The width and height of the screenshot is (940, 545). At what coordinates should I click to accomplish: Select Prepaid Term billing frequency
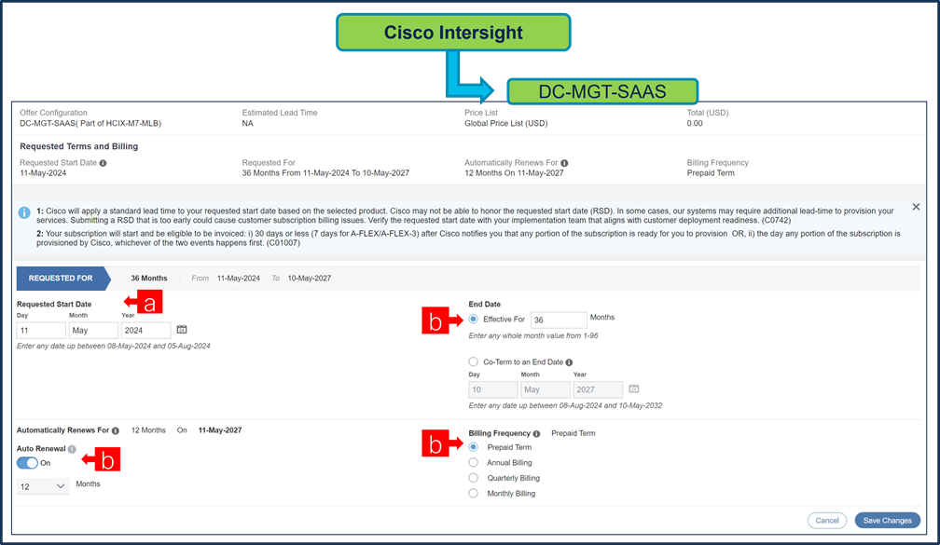click(474, 447)
